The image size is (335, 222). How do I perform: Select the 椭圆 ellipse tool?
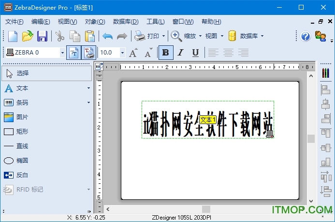pos(47,161)
